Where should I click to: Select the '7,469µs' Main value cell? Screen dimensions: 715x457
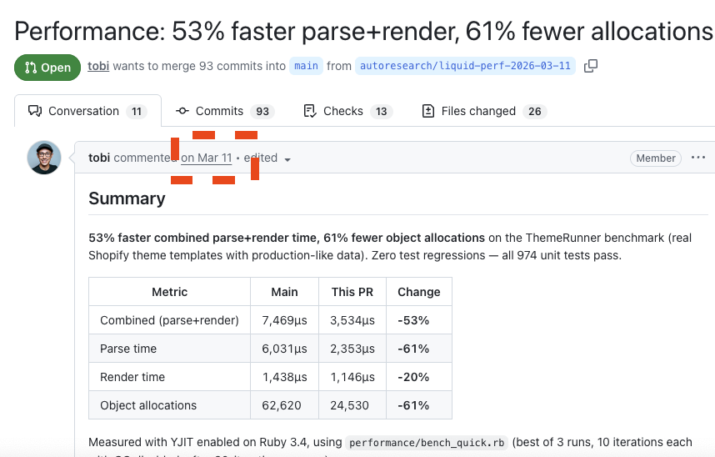tap(284, 320)
